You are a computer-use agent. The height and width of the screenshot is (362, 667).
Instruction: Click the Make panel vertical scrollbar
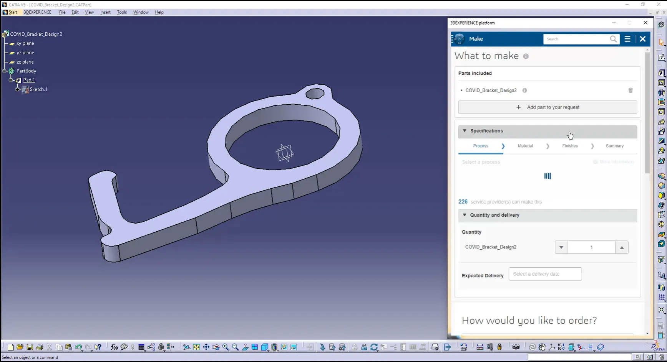(647, 112)
